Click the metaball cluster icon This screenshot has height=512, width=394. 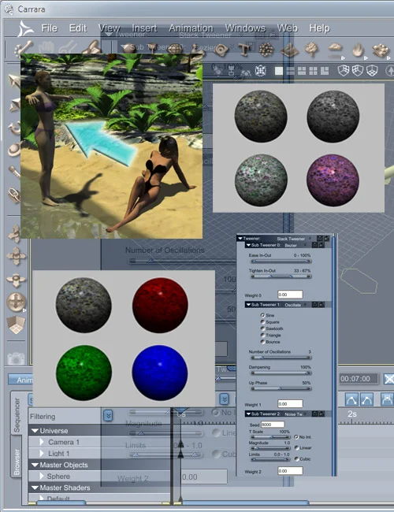tap(266, 50)
